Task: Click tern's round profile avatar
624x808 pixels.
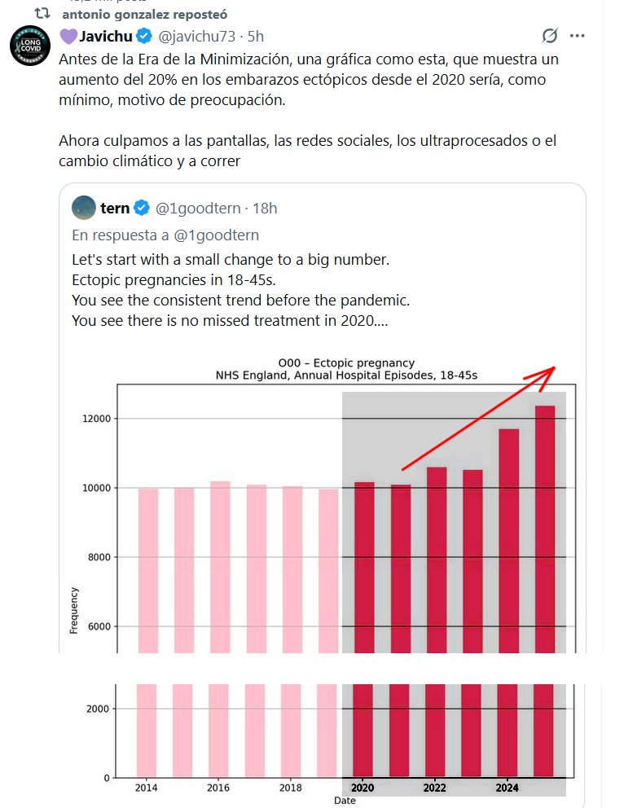Action: (84, 208)
